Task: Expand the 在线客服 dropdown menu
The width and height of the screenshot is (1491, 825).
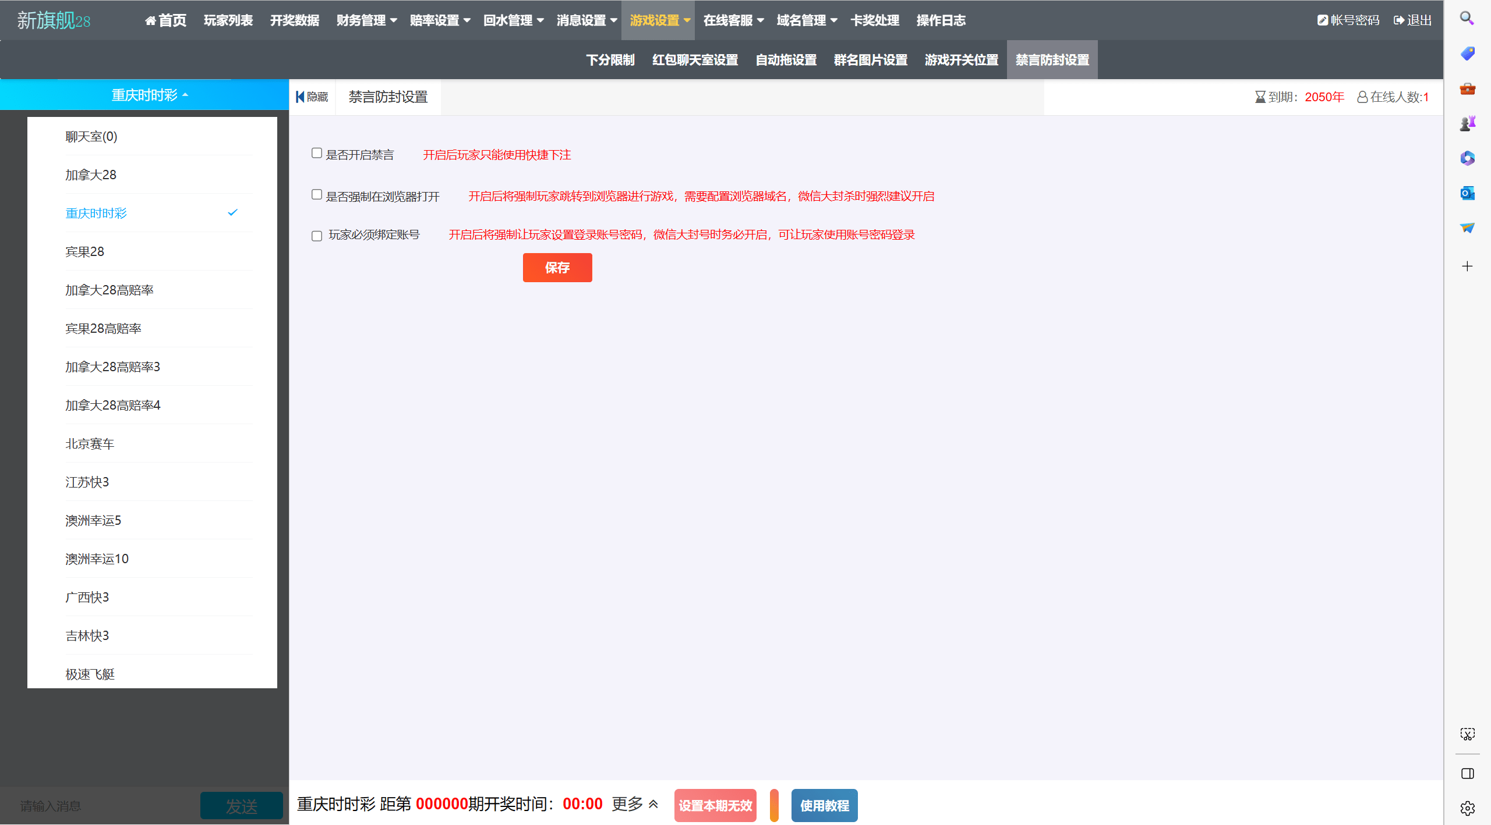Action: [x=734, y=20]
